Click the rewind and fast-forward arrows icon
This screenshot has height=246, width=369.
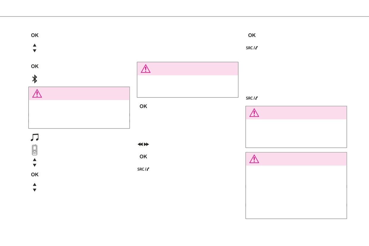coord(143,144)
